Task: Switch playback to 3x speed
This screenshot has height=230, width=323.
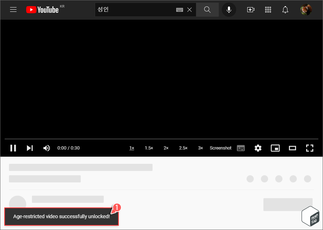Action: tap(200, 148)
